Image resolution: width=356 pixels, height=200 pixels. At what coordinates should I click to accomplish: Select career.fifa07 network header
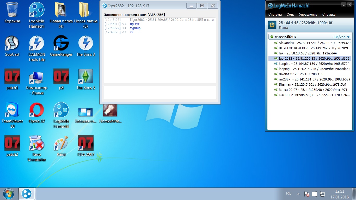pos(310,37)
